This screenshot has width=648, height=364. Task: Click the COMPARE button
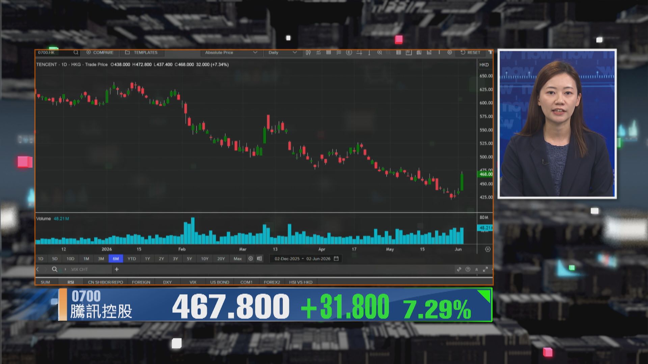click(x=100, y=53)
